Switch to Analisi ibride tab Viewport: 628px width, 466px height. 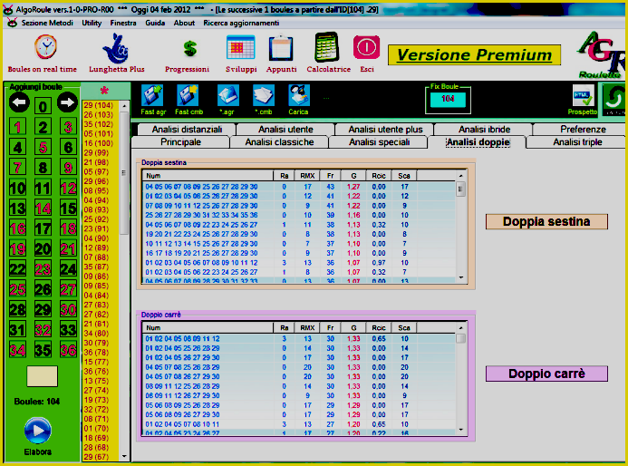[484, 130]
